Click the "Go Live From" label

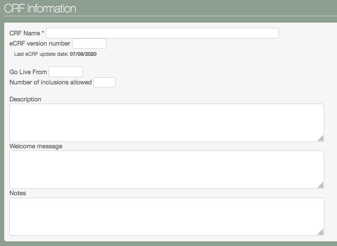pyautogui.click(x=28, y=72)
